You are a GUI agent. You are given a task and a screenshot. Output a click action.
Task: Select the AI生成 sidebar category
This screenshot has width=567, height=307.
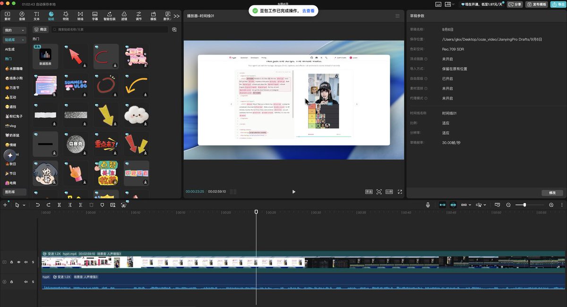point(10,49)
